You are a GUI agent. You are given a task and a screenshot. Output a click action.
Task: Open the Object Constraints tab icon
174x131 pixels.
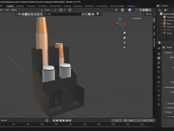tap(159, 95)
